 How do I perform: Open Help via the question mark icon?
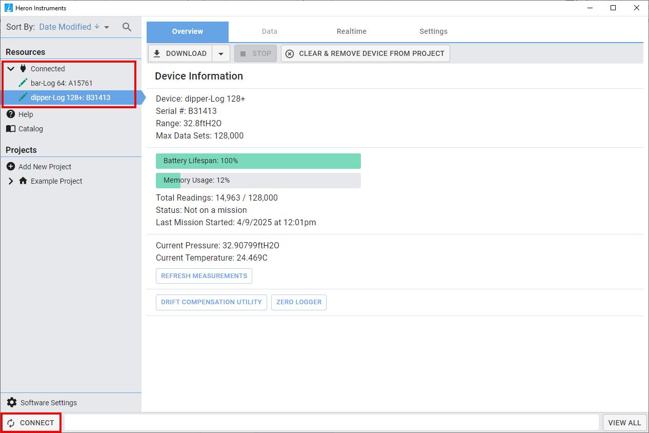[x=11, y=114]
